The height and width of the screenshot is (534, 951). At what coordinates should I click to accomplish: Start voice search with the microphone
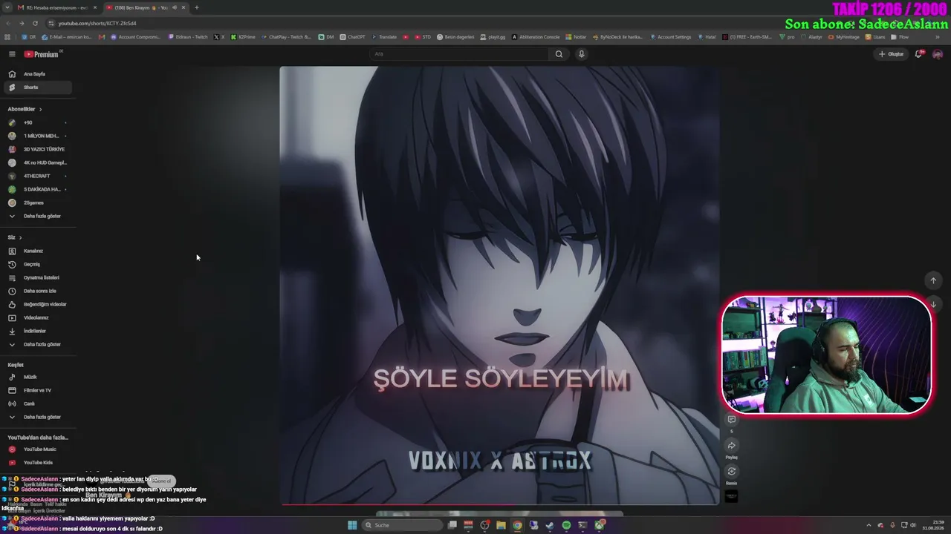(582, 54)
